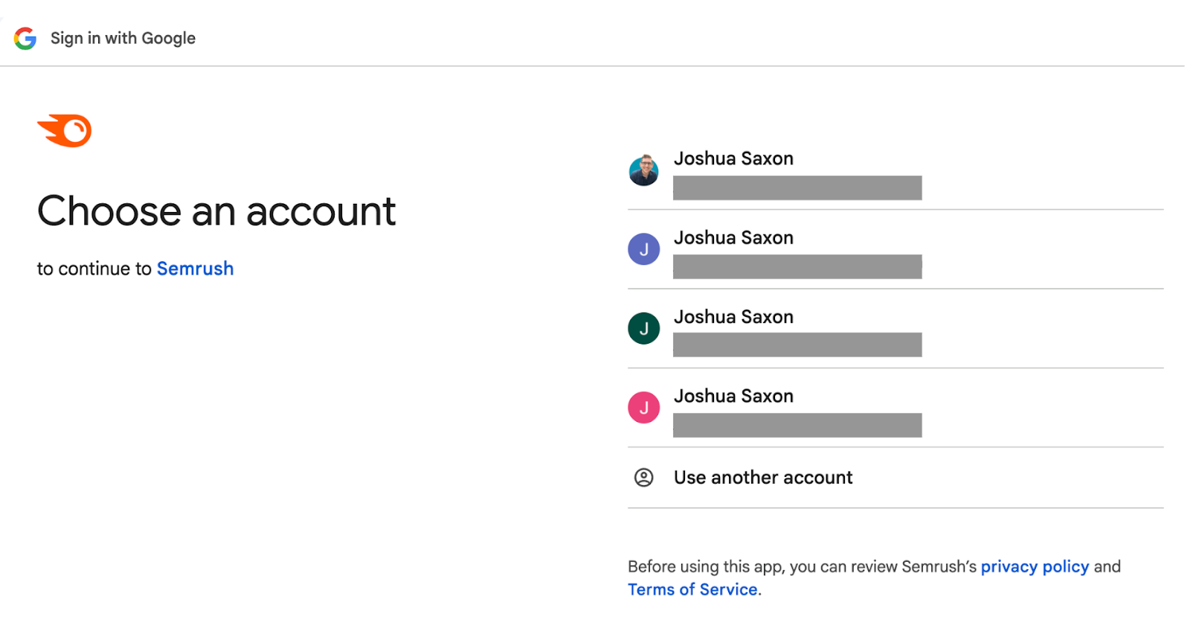The image size is (1190, 619).
Task: Select the pink J avatar icon
Action: click(643, 408)
